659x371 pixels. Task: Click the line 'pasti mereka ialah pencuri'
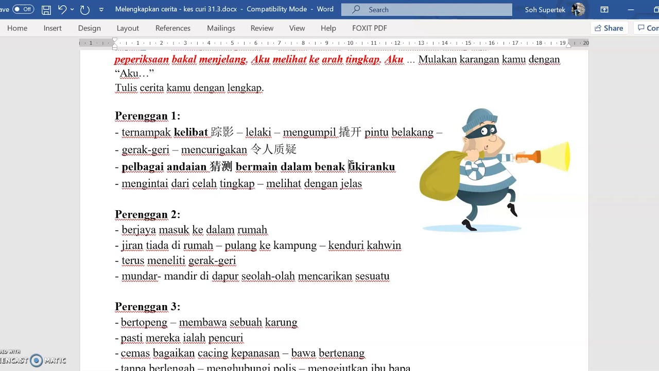[182, 338]
